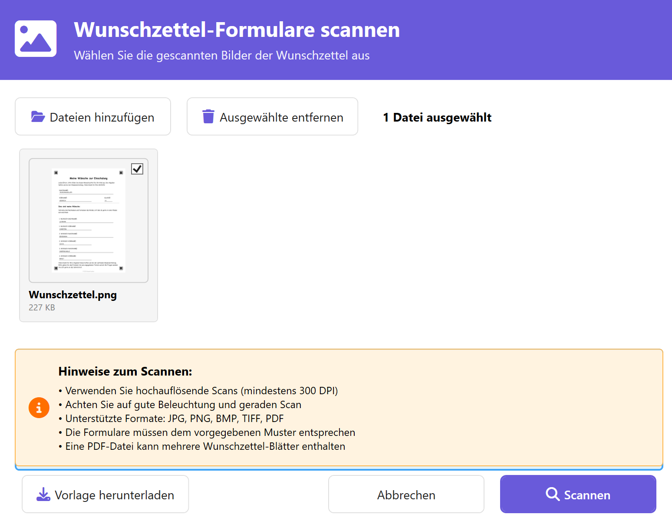Image resolution: width=672 pixels, height=521 pixels.
Task: Click the hint about 300 DPI scans
Action: [198, 391]
